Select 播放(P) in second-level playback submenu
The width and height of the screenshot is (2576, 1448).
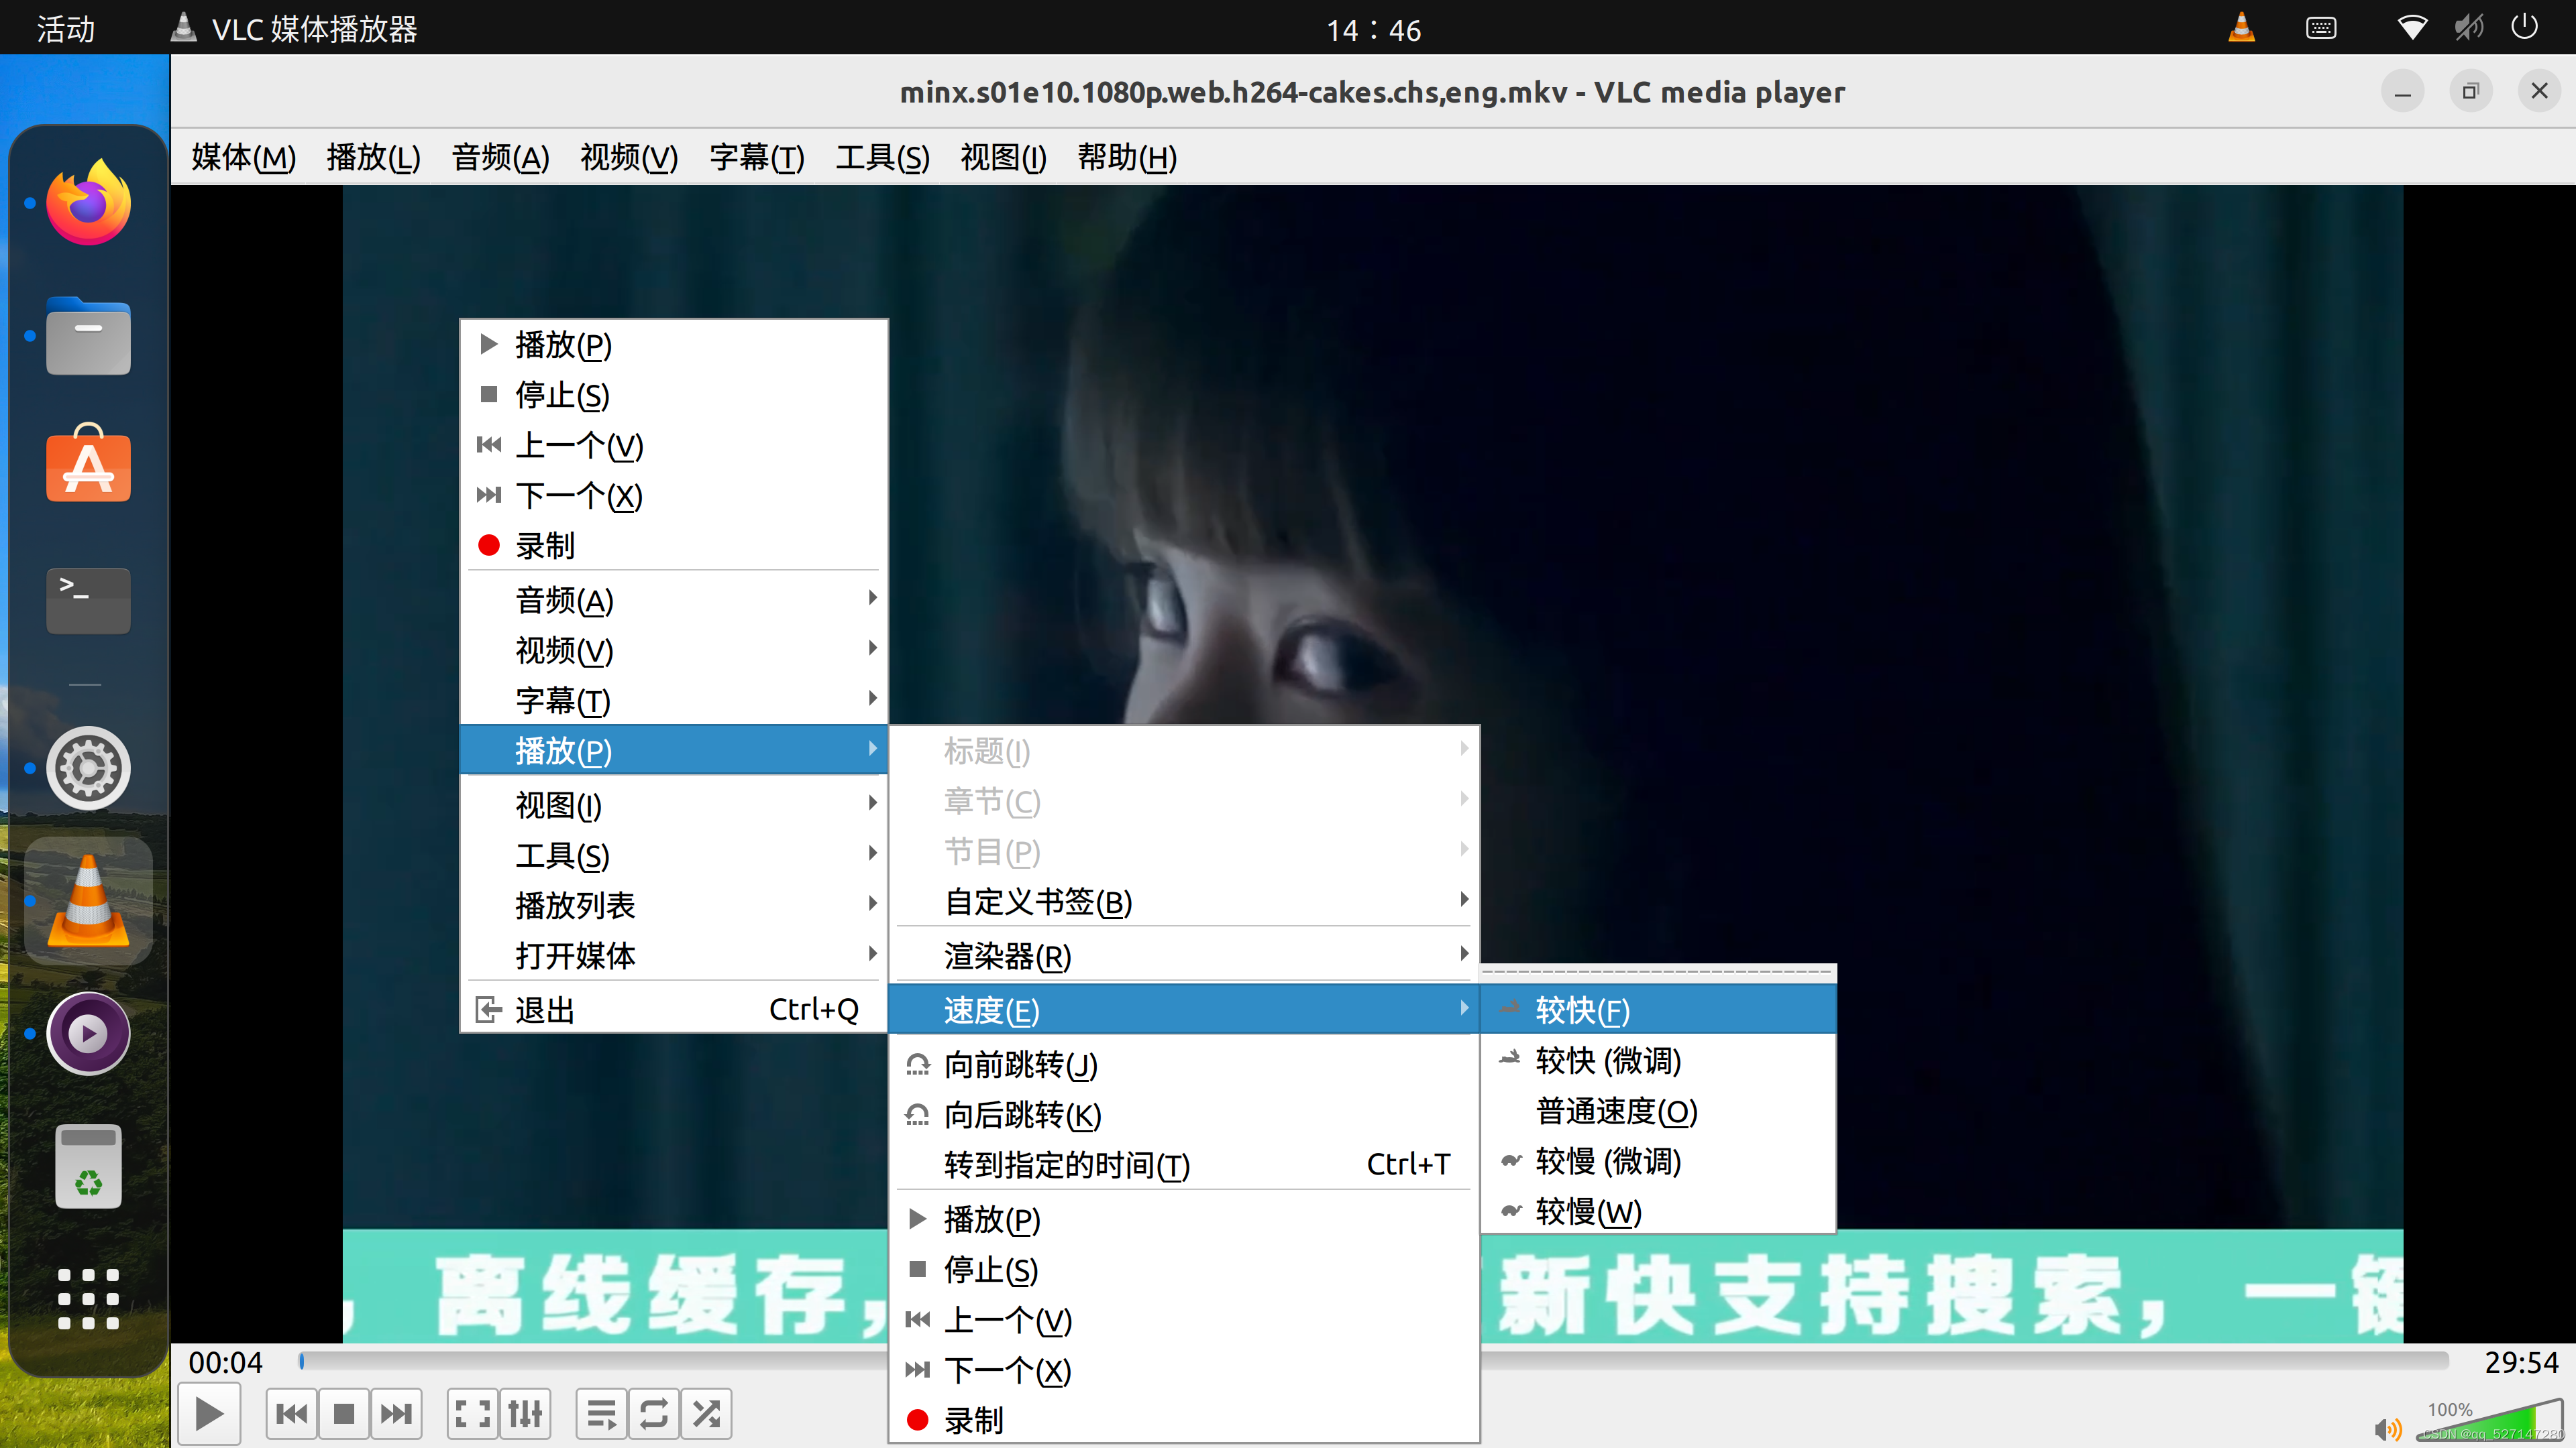1184,1219
